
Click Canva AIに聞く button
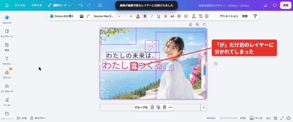pyautogui.click(x=62, y=16)
